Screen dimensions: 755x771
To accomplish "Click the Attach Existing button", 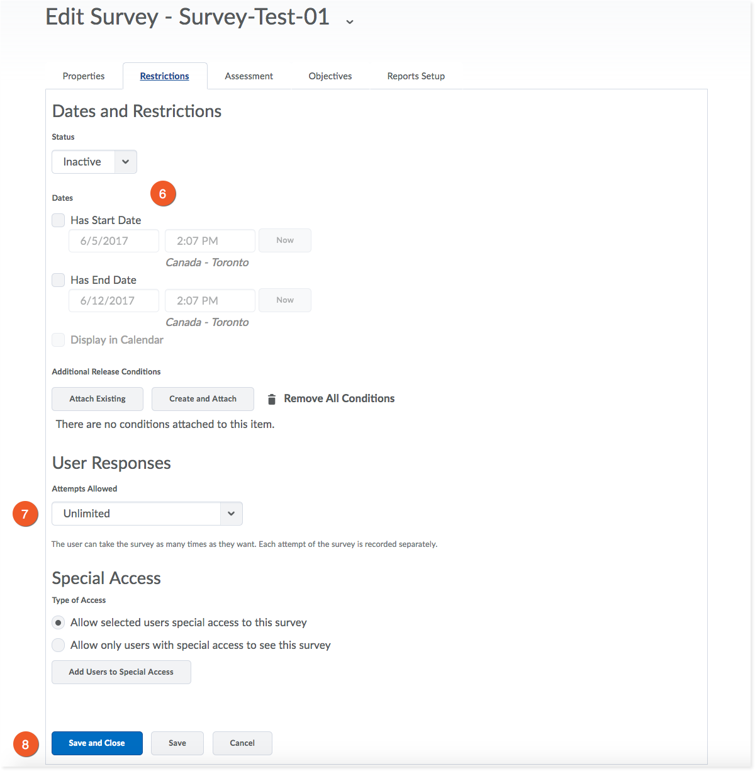I will tap(98, 399).
